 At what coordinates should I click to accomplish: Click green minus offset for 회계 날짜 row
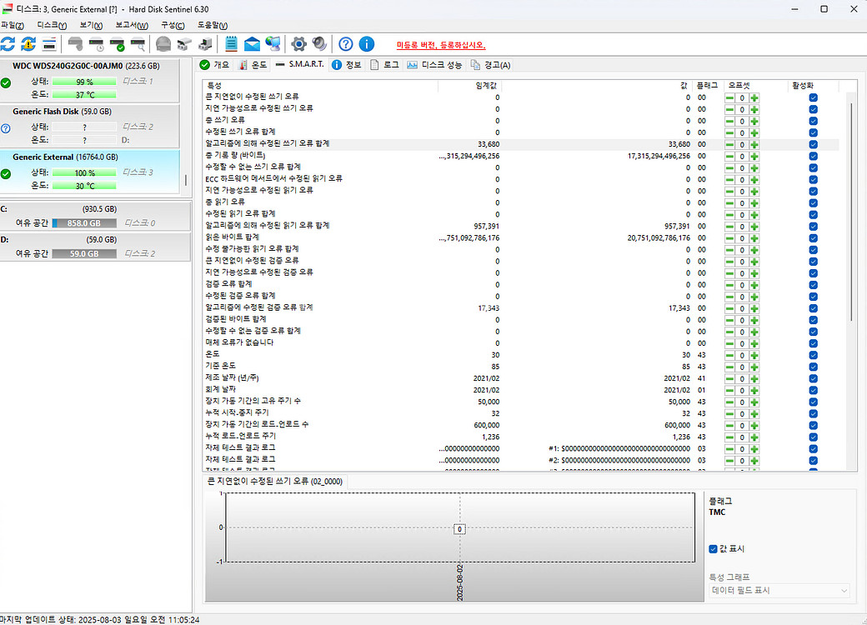tap(730, 391)
